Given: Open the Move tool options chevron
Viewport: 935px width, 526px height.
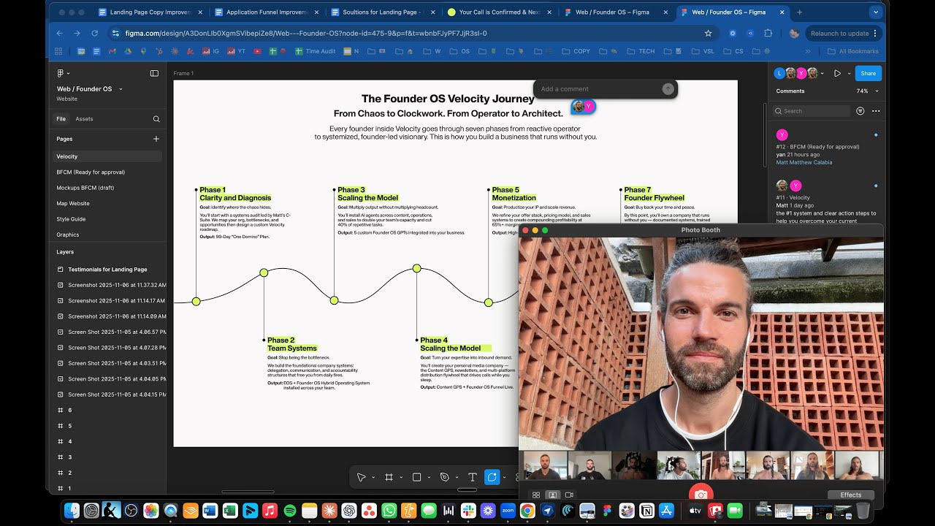Looking at the screenshot, I should pos(373,477).
